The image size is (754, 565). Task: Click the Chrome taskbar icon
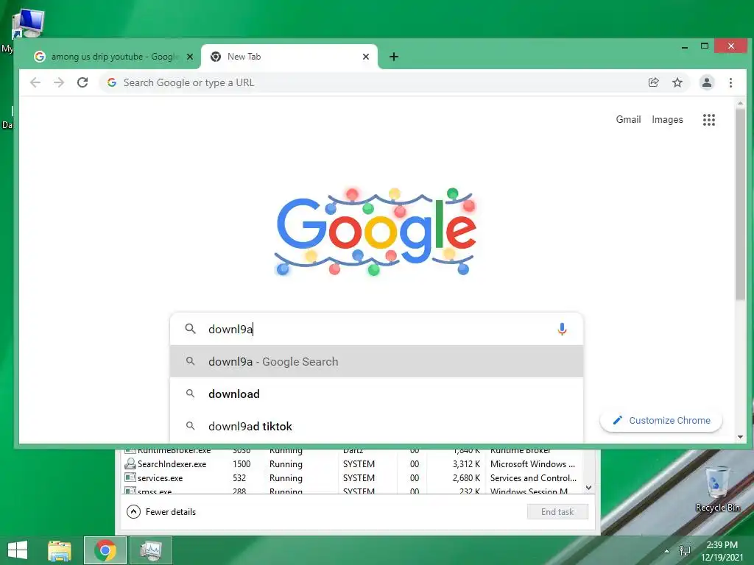[x=105, y=550]
